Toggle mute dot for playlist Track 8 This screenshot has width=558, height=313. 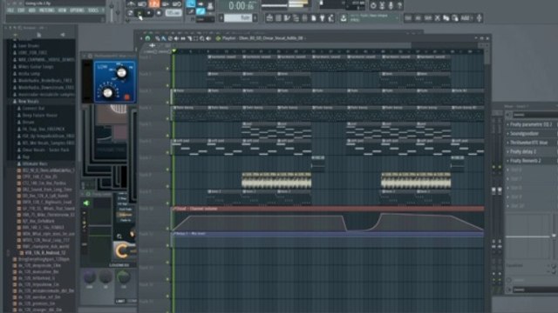pos(167,186)
